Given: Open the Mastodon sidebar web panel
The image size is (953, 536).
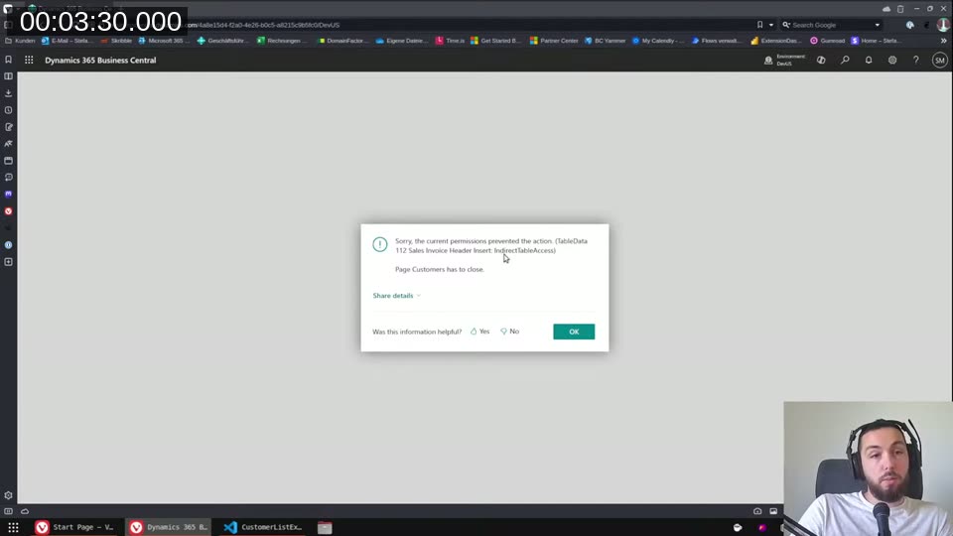Looking at the screenshot, I should pos(9,194).
